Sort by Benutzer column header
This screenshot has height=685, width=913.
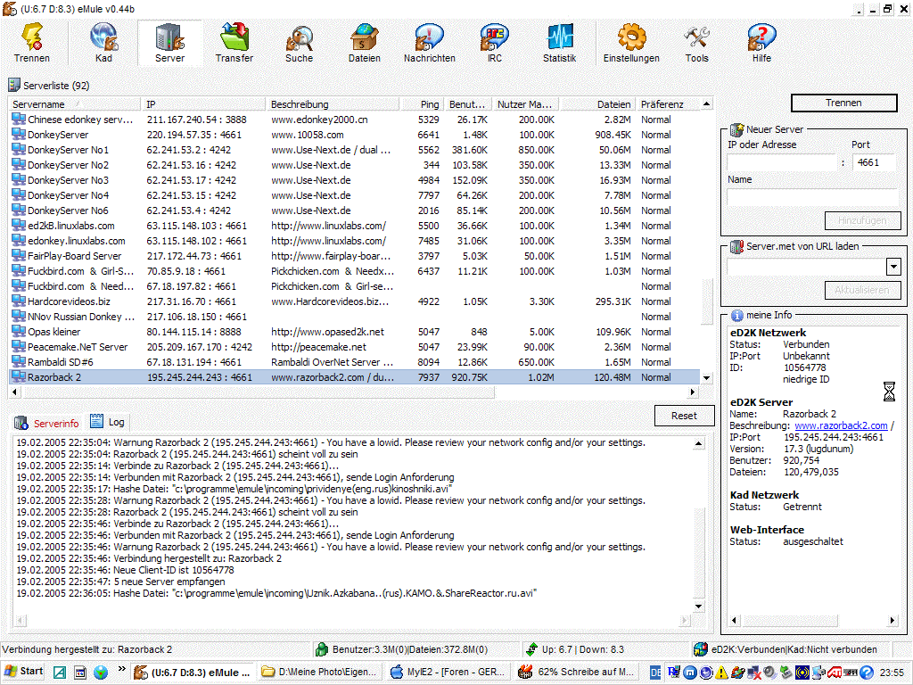point(468,104)
